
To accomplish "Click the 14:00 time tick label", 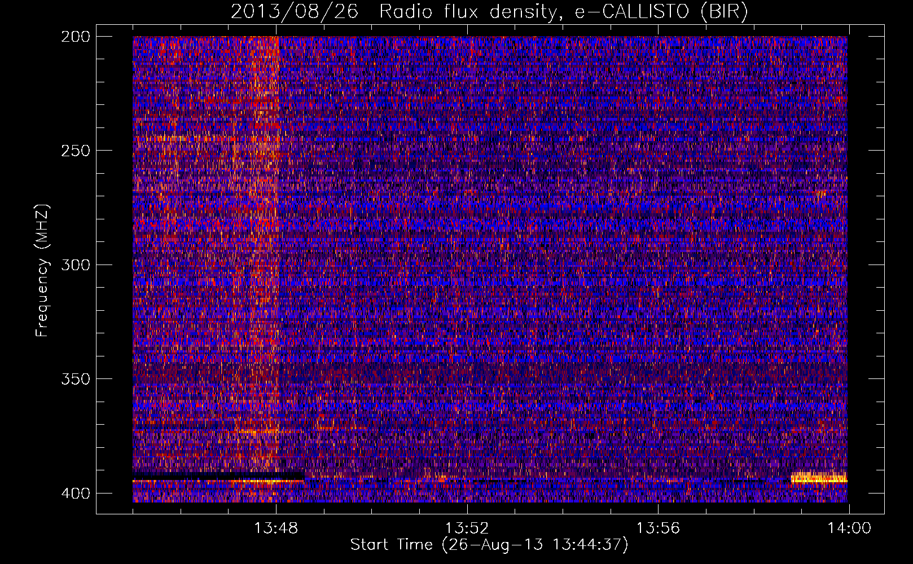I will pos(849,528).
